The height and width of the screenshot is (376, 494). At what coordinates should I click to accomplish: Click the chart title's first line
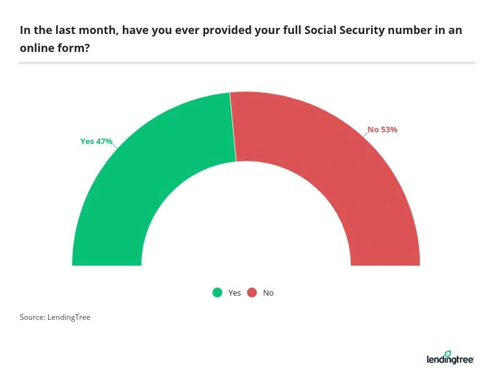(x=241, y=30)
